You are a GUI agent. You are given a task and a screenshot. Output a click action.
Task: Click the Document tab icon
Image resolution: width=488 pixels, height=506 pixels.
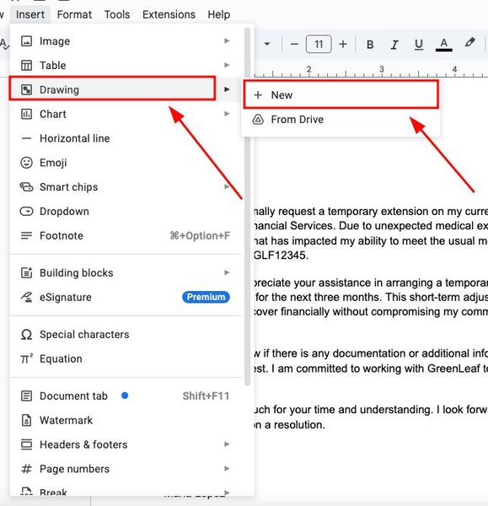pos(26,396)
